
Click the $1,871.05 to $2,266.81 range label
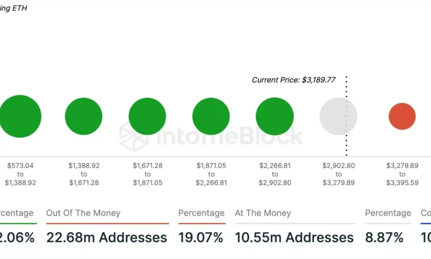coord(211,174)
